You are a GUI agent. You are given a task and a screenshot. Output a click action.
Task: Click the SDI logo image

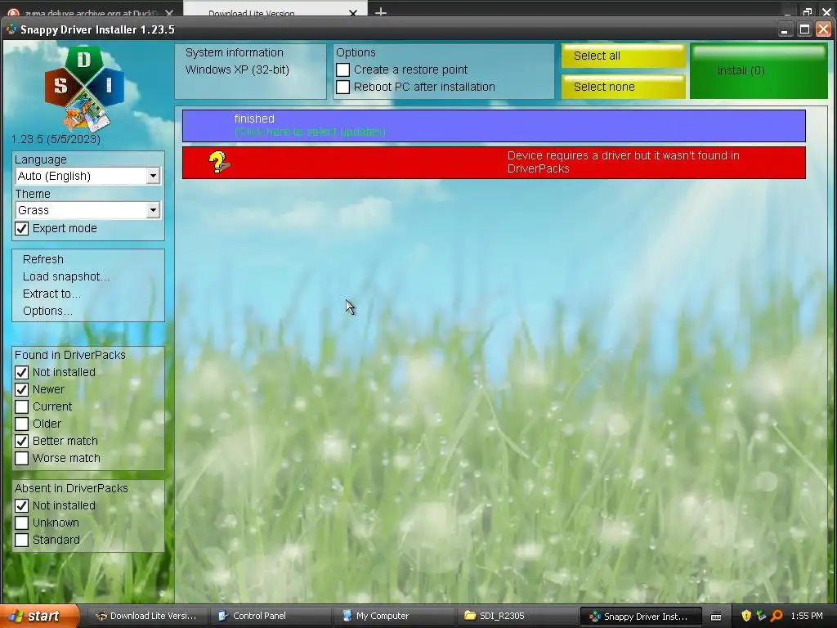pos(84,88)
